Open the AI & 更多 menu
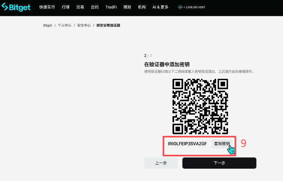Viewport: 283px width, 181px height. click(x=160, y=7)
